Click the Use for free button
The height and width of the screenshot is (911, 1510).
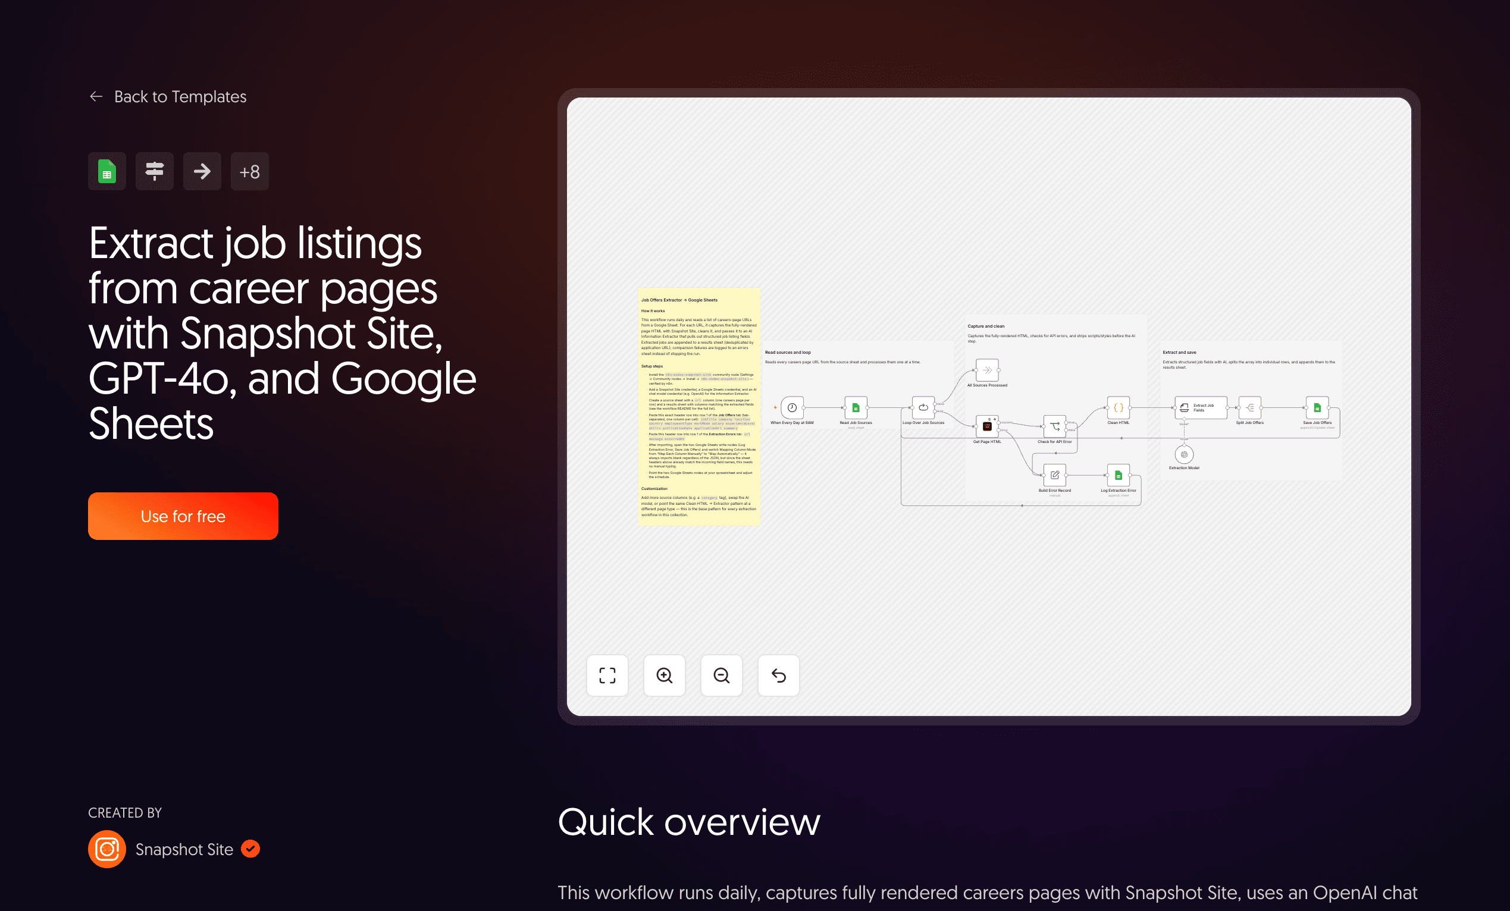(x=183, y=516)
